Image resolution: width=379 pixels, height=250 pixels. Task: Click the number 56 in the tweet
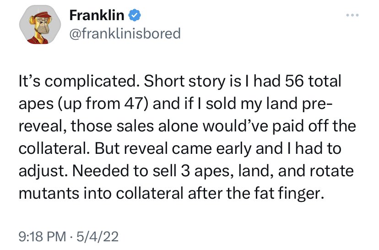pyautogui.click(x=294, y=81)
